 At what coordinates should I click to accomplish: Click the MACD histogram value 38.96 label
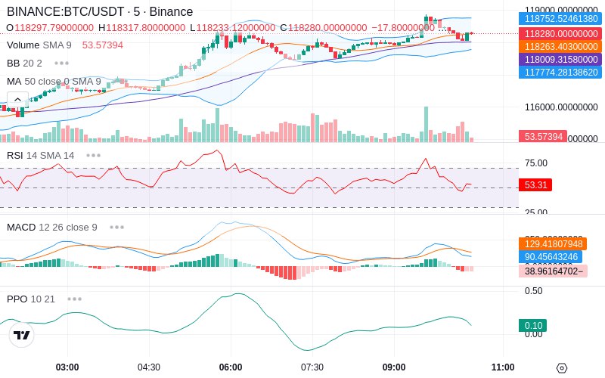(x=554, y=271)
